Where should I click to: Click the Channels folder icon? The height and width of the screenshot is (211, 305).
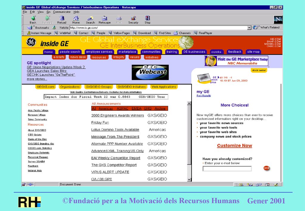click(x=176, y=33)
